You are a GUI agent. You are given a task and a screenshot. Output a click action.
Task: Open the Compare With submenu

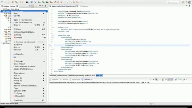pyautogui.click(x=28, y=91)
